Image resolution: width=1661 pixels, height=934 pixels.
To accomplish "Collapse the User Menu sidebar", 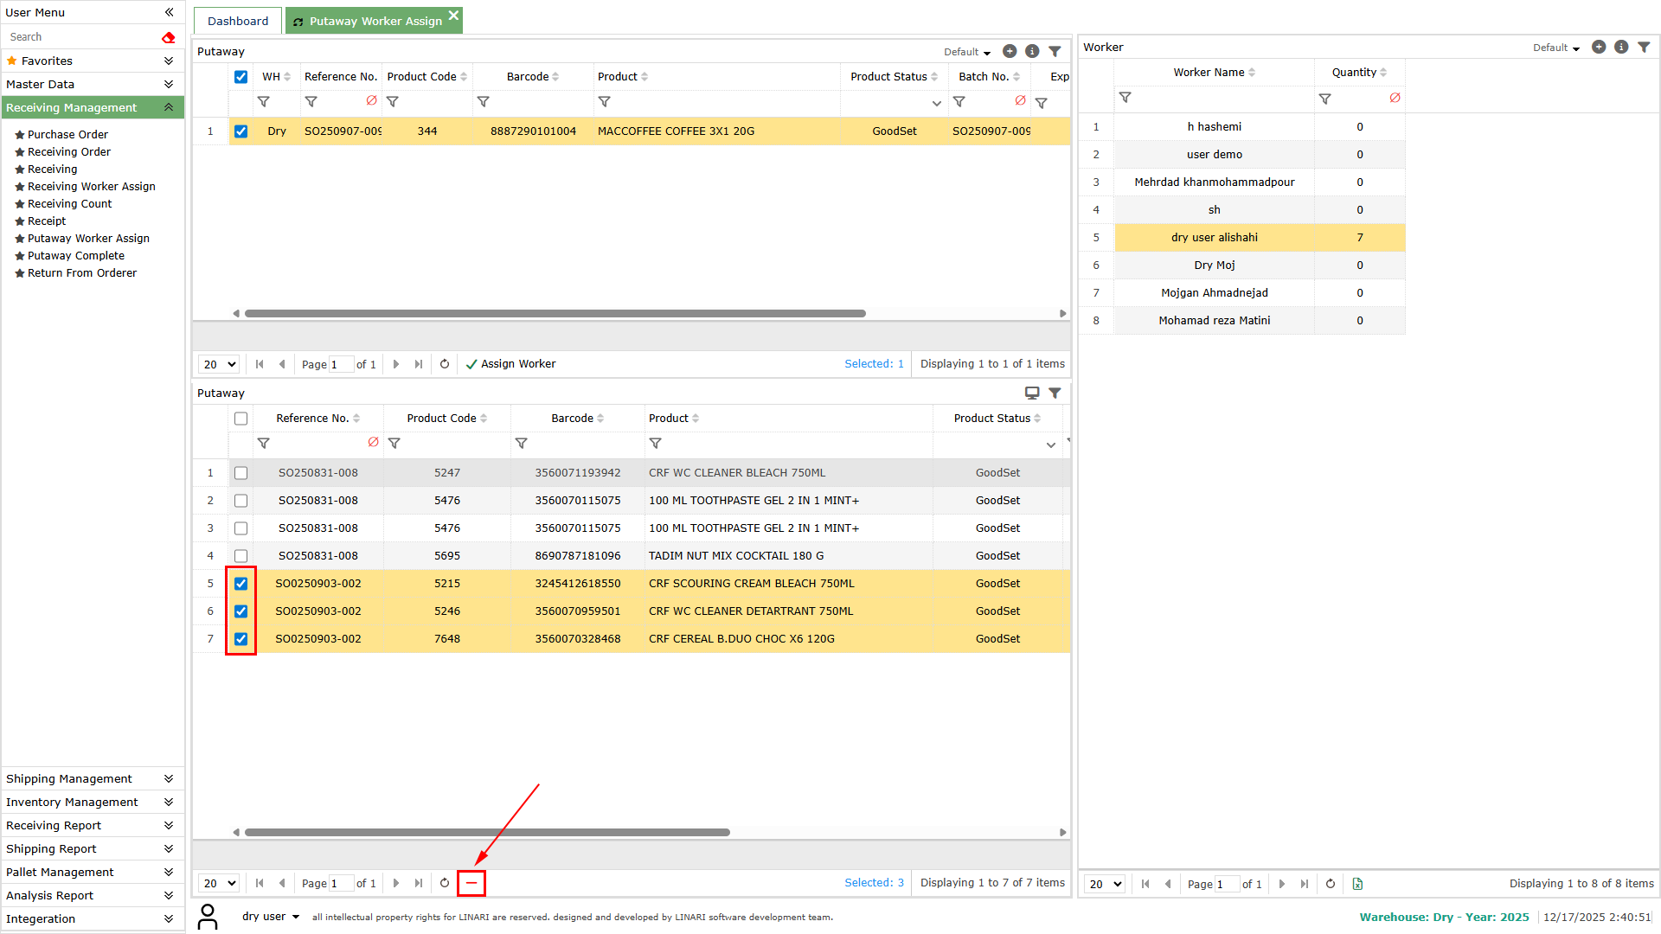I will pos(169,12).
